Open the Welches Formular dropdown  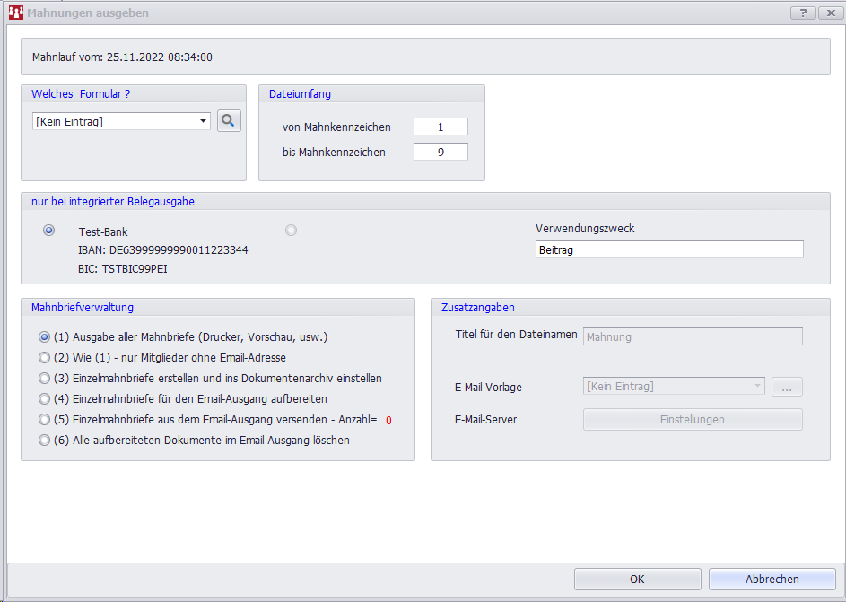204,121
